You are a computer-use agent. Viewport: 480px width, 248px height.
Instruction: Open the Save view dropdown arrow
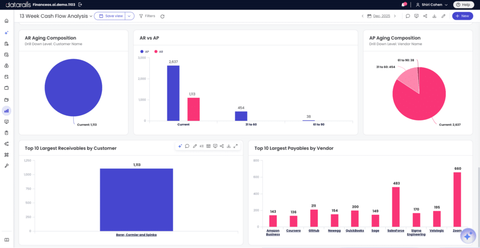click(130, 16)
